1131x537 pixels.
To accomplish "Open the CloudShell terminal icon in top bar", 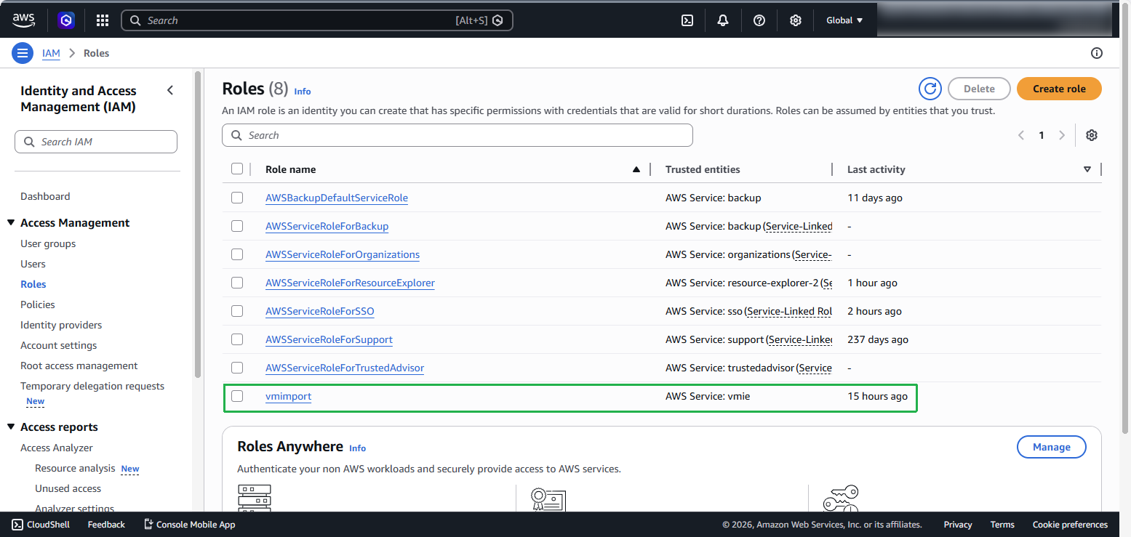I will (687, 20).
